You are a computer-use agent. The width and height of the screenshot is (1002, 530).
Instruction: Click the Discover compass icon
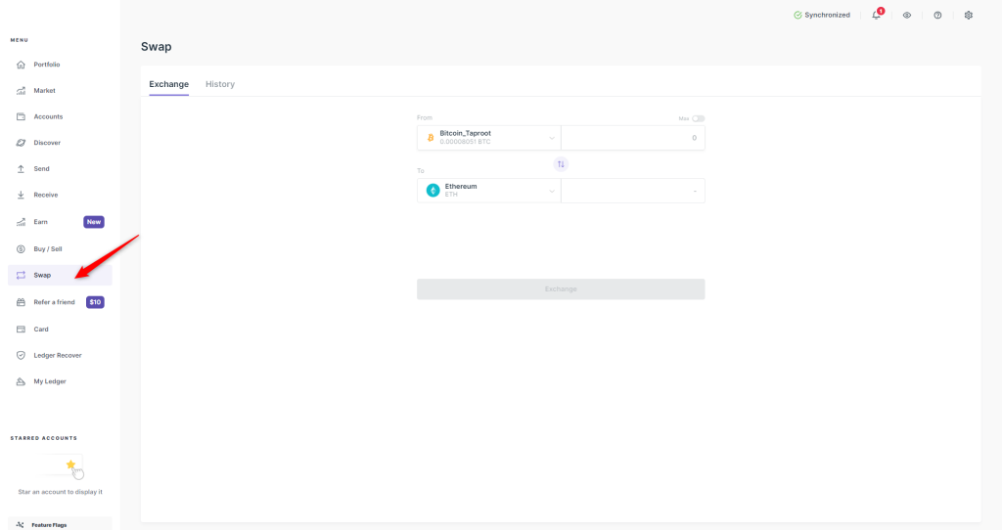21,143
